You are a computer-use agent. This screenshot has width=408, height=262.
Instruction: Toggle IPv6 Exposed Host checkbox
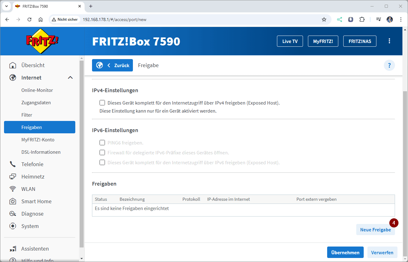[x=102, y=162]
